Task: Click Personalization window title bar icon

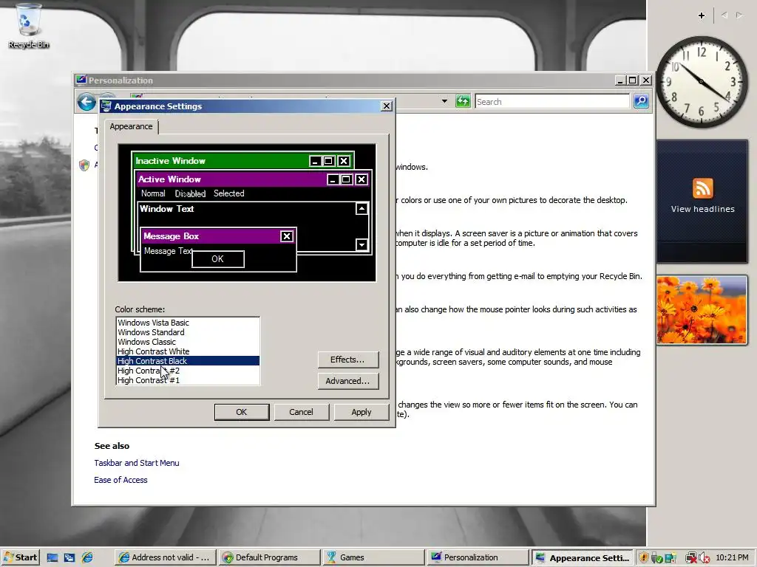Action: click(81, 80)
